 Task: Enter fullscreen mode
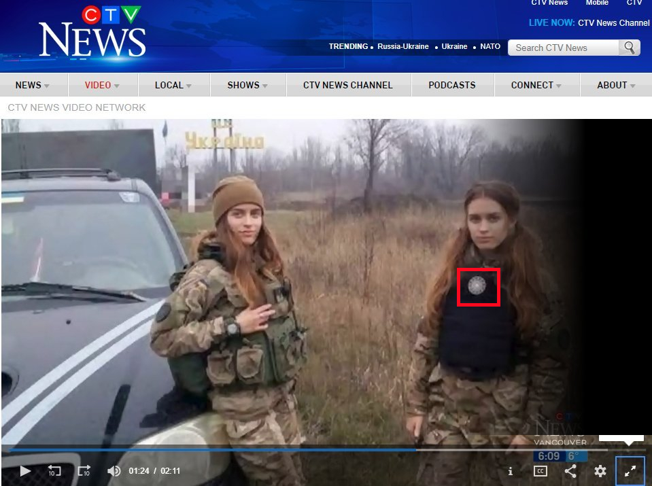click(x=630, y=471)
